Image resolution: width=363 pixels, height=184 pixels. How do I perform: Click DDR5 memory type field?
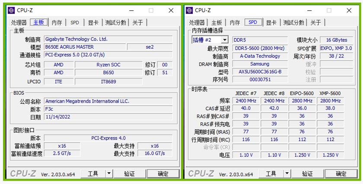tap(260, 40)
